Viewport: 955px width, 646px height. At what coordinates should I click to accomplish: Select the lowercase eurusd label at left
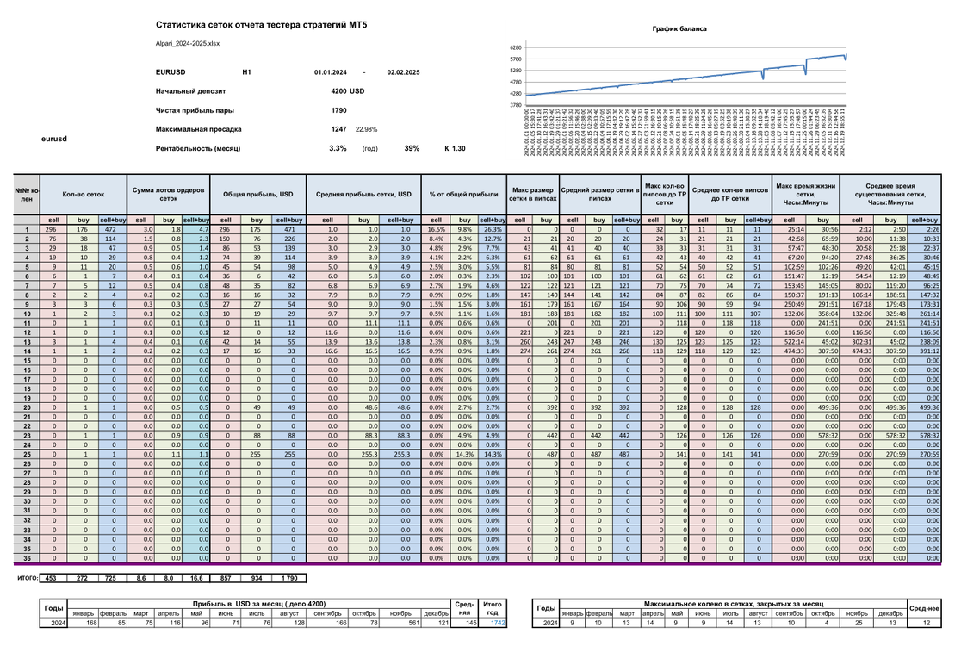(x=54, y=139)
